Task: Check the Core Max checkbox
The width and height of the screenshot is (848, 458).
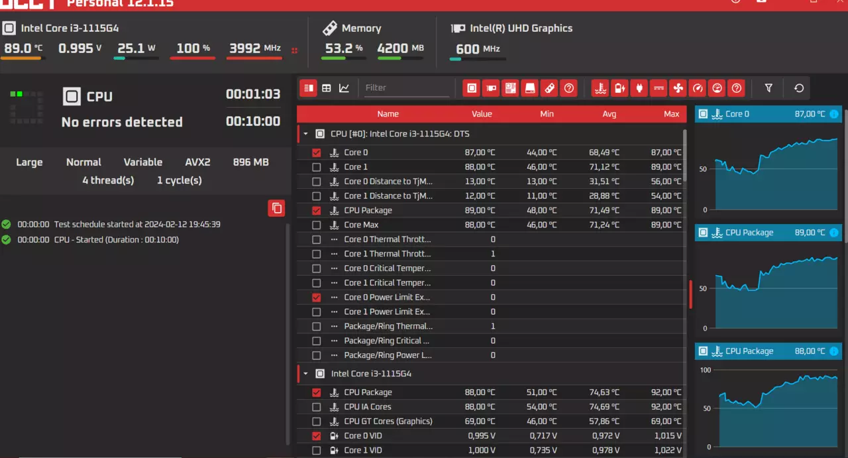Action: click(316, 225)
